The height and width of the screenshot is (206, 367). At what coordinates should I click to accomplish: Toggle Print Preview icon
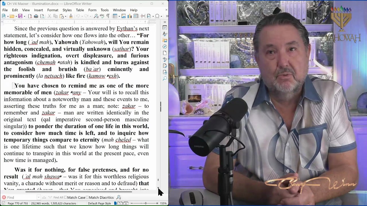tap(42, 16)
